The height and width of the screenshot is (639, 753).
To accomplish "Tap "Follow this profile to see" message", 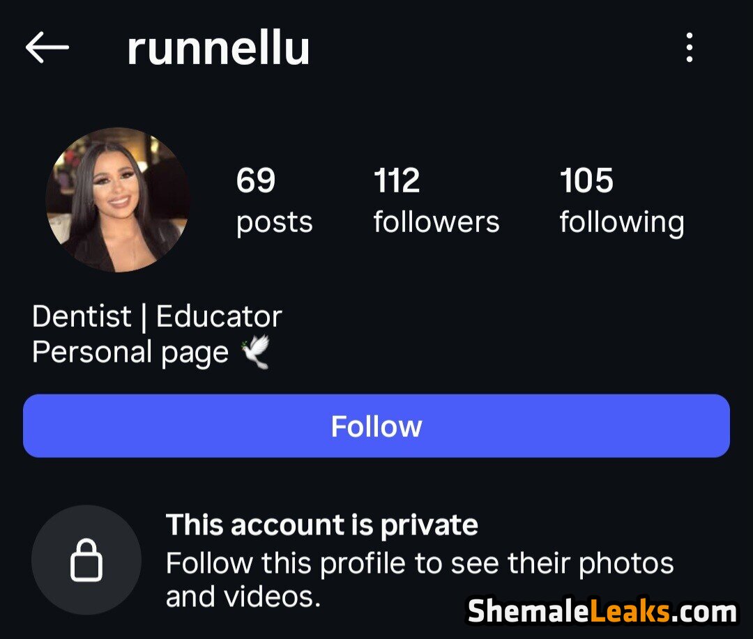I will pos(420,563).
